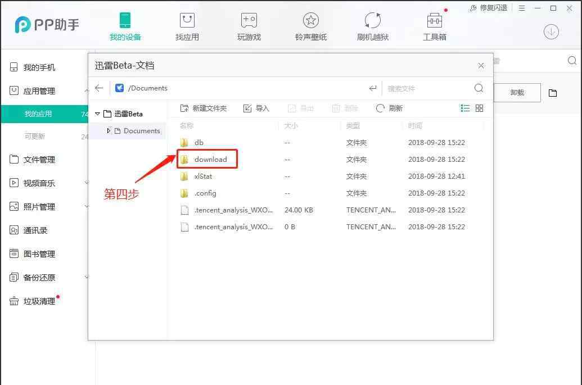
Task: Open the 我的设备 tab
Action: [125, 26]
